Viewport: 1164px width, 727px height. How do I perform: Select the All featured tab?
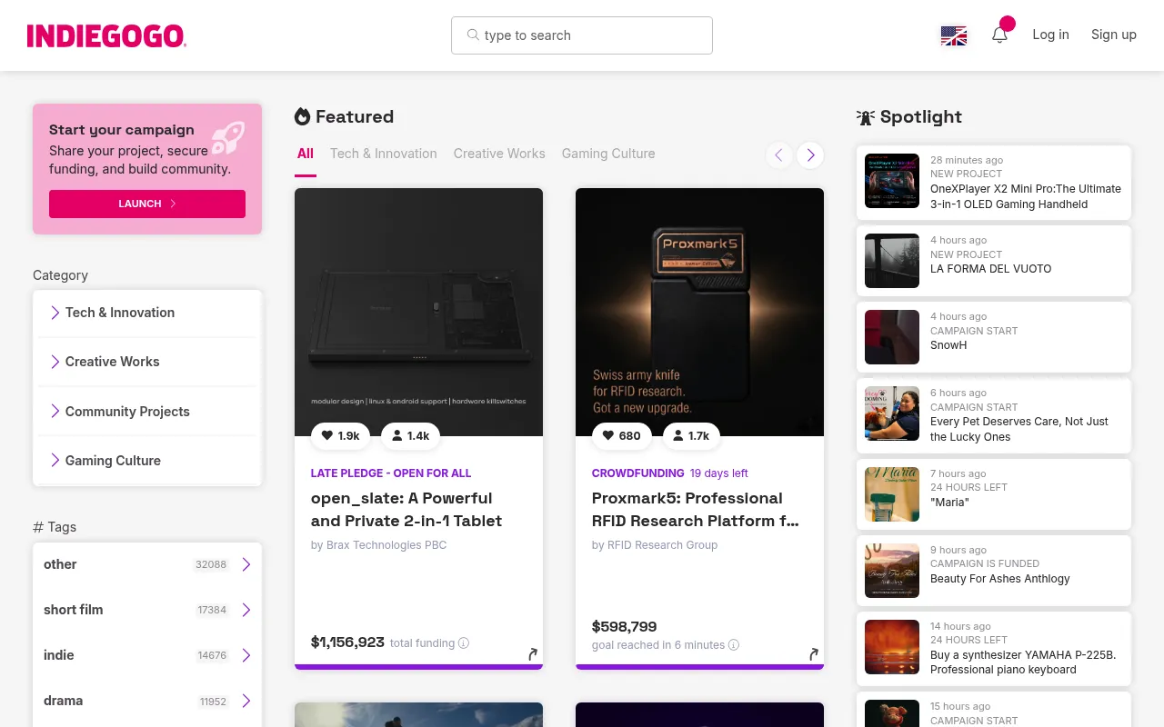[306, 154]
